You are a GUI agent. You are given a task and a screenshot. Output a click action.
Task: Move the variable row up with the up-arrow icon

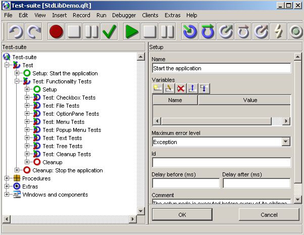click(x=192, y=88)
